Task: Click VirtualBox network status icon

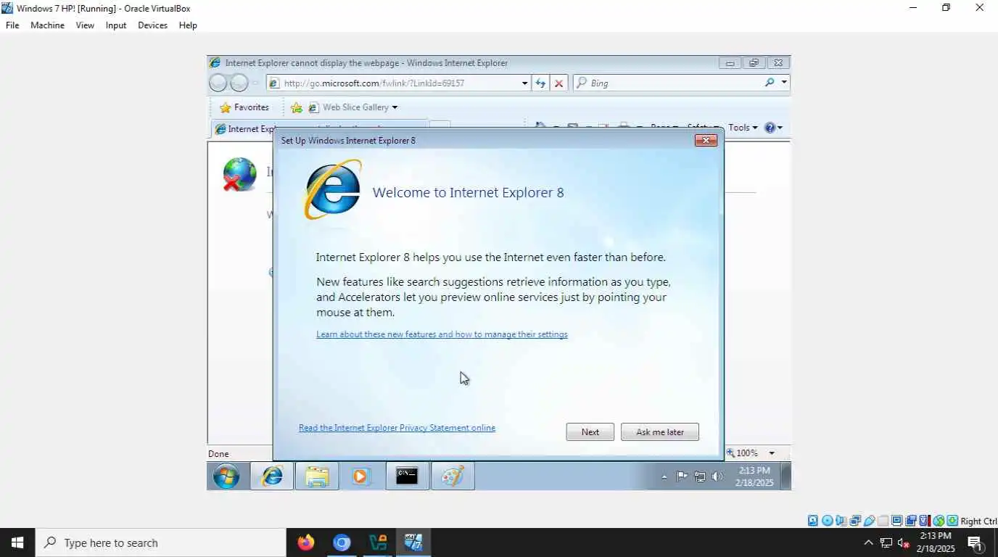Action: [x=855, y=521]
